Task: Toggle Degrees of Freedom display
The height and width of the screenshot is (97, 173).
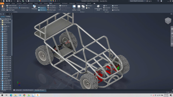Action: click(12, 8)
